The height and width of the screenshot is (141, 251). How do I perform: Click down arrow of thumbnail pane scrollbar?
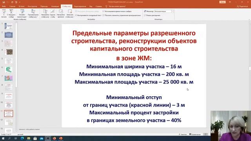coord(16,132)
